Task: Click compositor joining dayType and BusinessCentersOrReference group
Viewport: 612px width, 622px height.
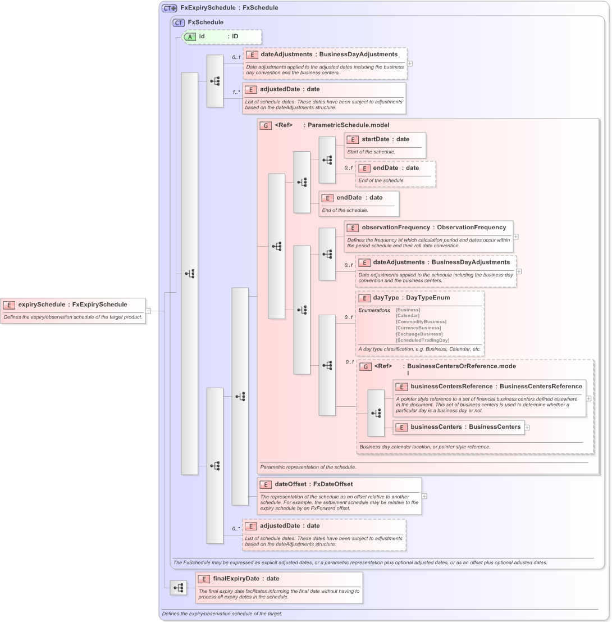Action: pos(327,365)
